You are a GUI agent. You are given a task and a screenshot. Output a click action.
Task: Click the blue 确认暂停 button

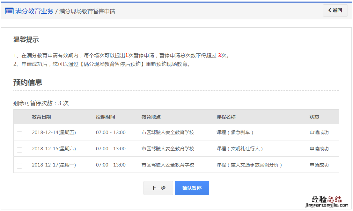tap(192, 188)
